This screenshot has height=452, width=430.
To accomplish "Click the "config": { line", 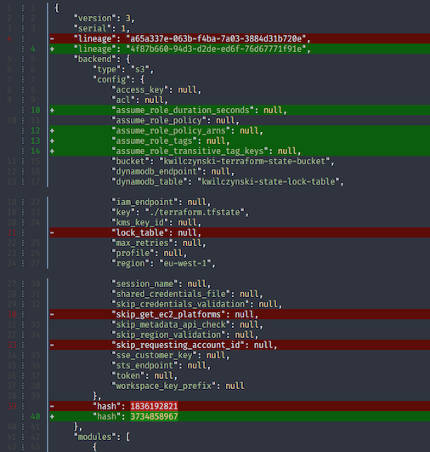I will click(119, 79).
